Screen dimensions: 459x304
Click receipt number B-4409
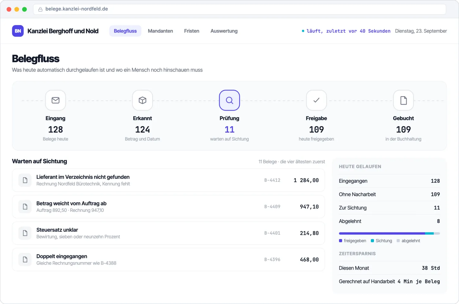point(272,207)
